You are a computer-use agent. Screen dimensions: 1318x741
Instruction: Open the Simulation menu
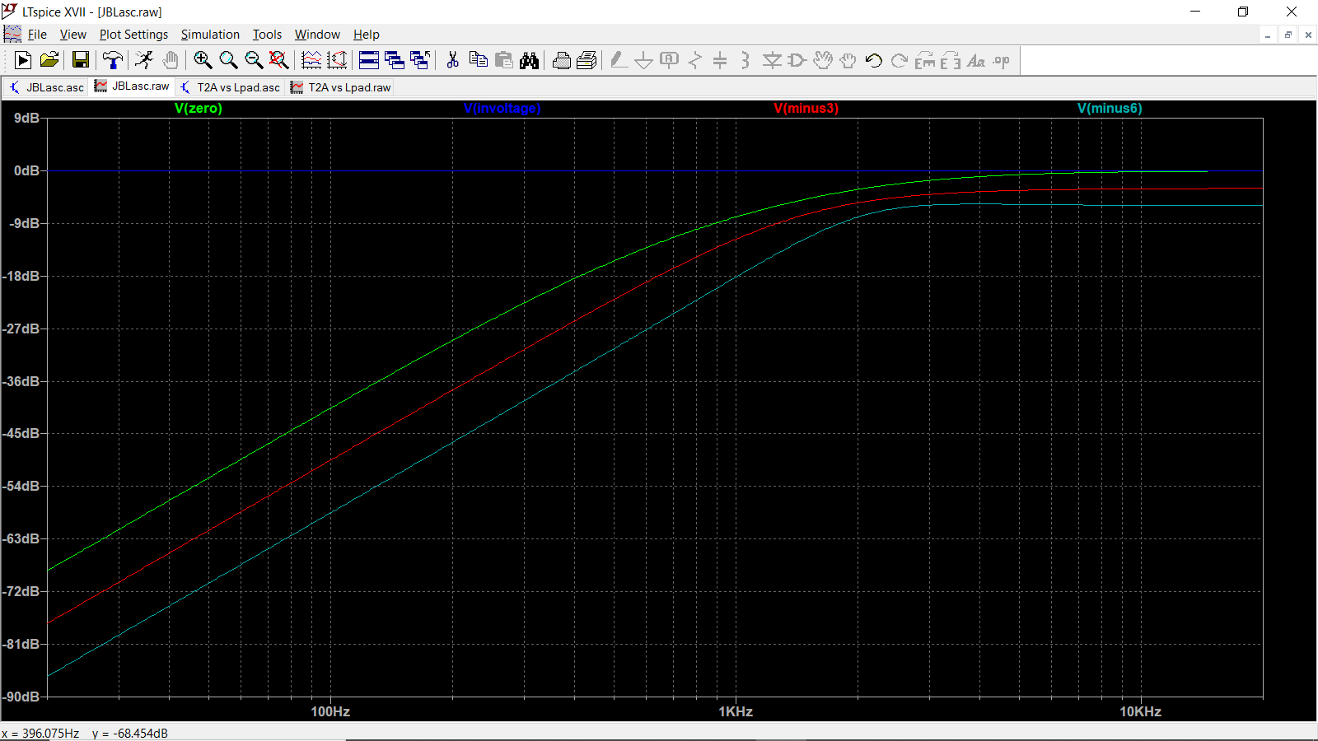click(210, 35)
